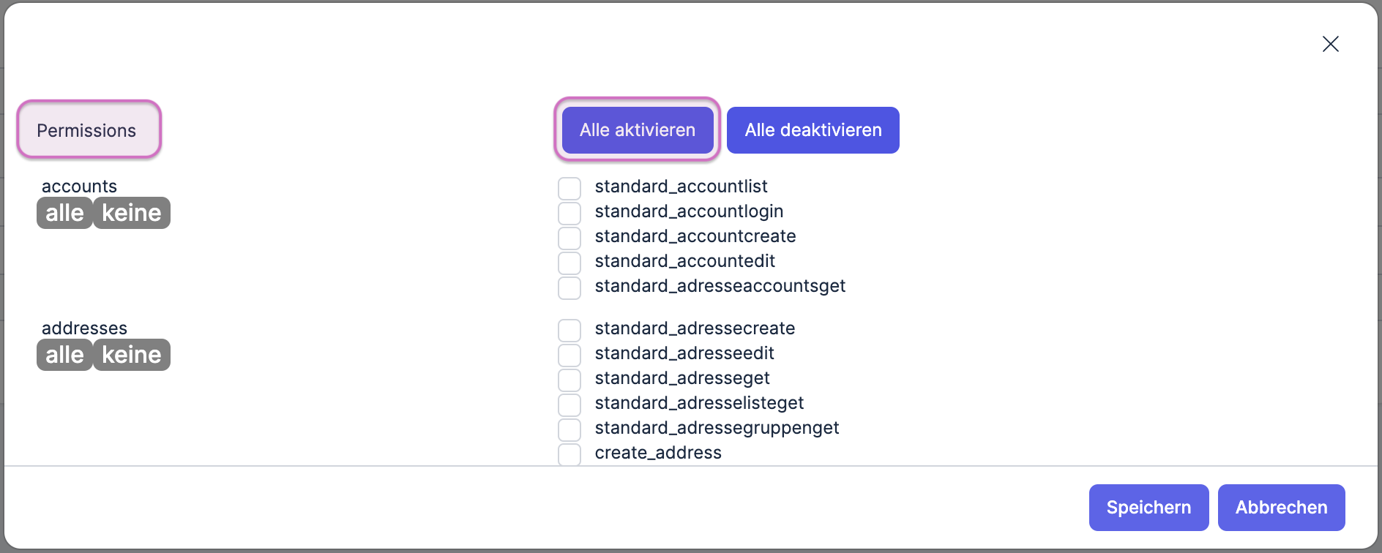Select 'keine' for addresses permissions
1382x553 pixels.
(132, 355)
